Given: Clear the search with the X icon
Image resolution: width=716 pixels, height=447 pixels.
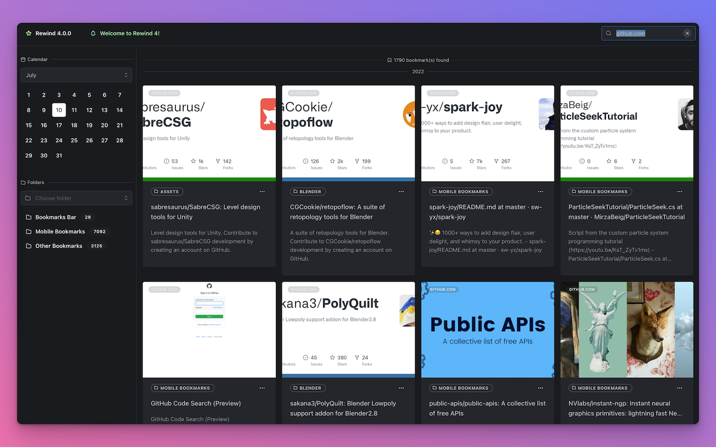Looking at the screenshot, I should pos(687,34).
